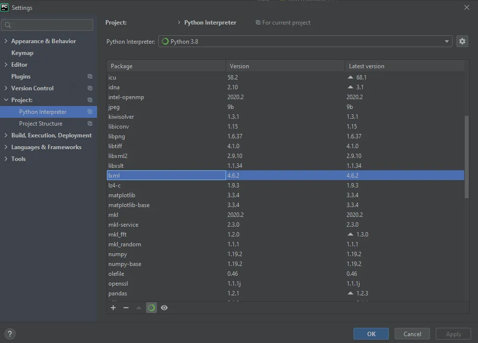Select the libpng package row
Viewport: 478px width, 343px height.
pos(286,136)
